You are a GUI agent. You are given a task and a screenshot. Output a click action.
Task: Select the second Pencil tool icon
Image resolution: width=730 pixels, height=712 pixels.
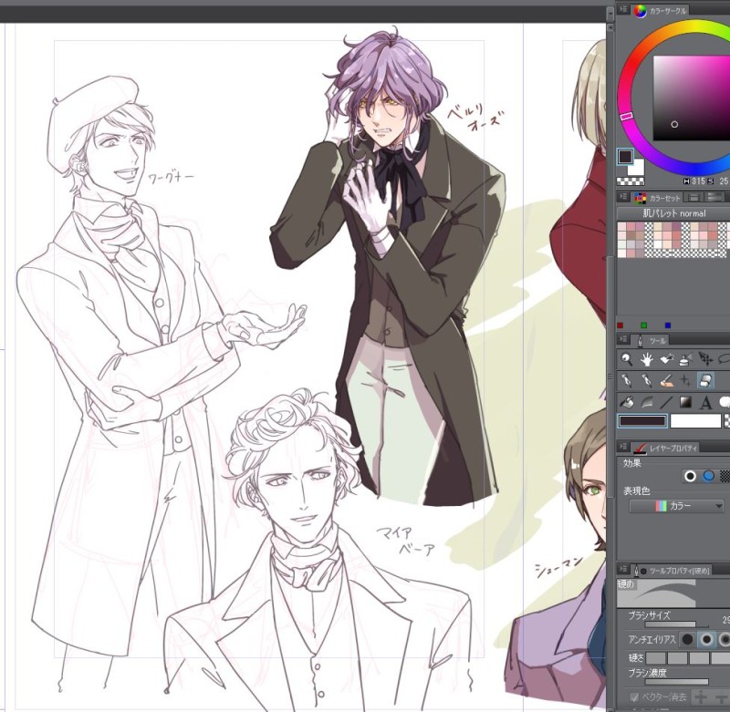click(647, 380)
